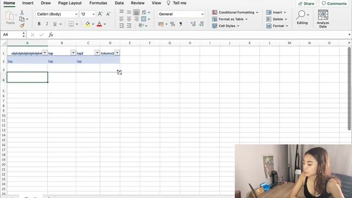
Task: Click the Delete cells button
Action: (277, 19)
